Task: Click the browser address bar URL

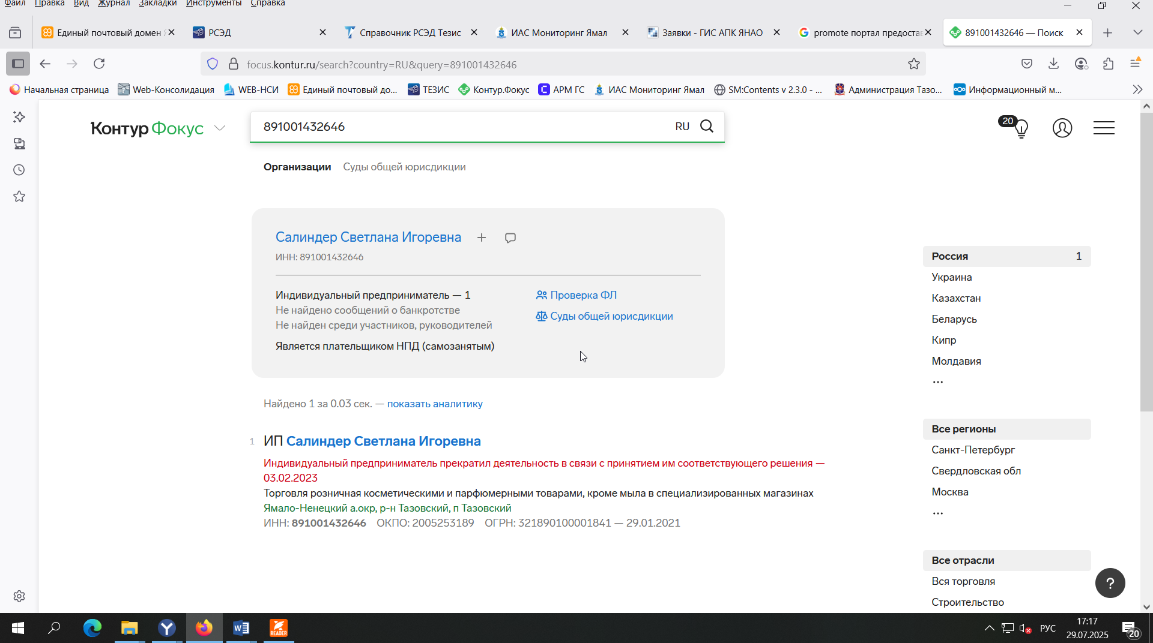Action: 381,65
